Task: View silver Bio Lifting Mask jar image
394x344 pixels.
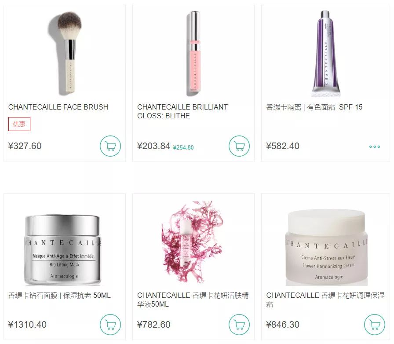Action: point(63,250)
